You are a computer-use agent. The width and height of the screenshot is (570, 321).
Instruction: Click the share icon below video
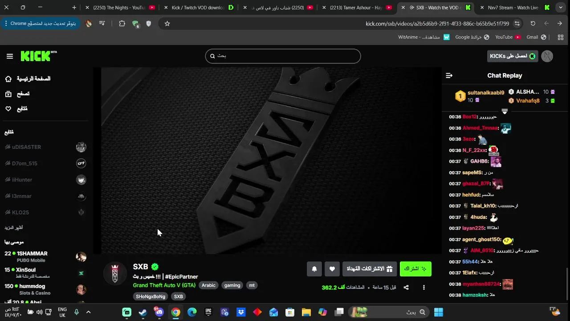[406, 288]
